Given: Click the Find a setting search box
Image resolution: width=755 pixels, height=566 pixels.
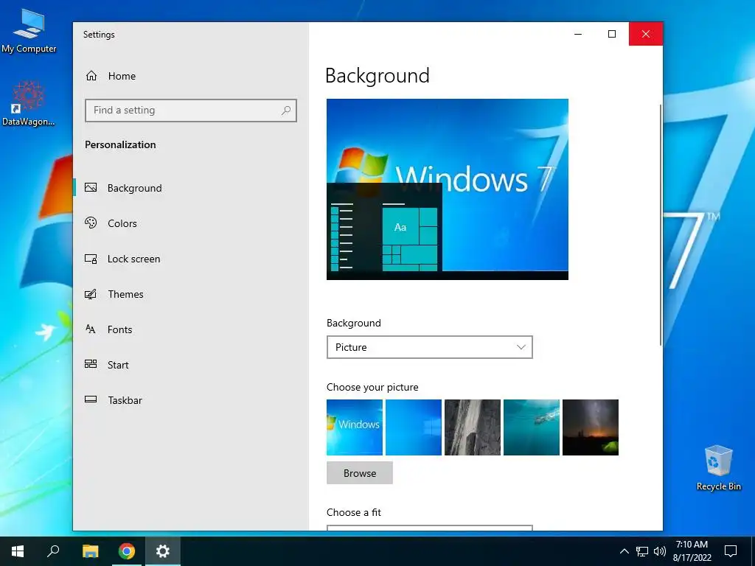Looking at the screenshot, I should (x=191, y=111).
